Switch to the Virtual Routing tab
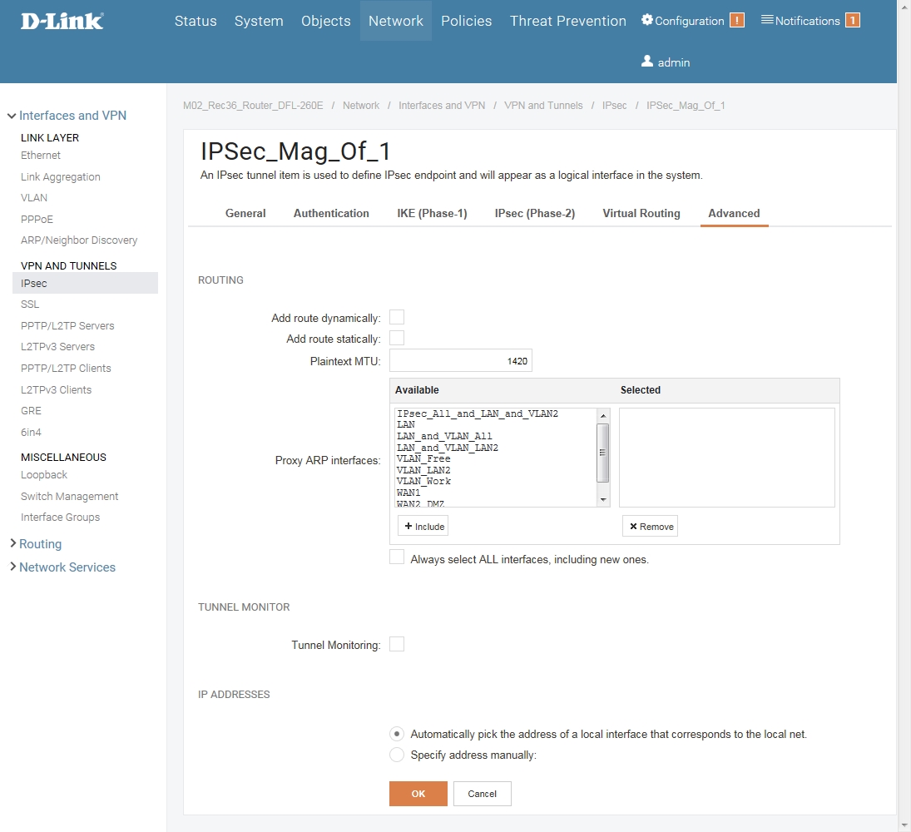911x832 pixels. (x=641, y=213)
